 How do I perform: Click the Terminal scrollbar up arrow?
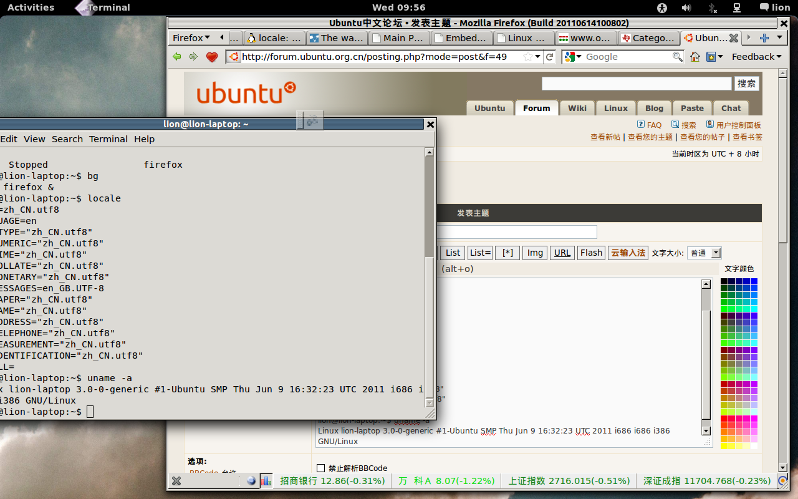(429, 152)
